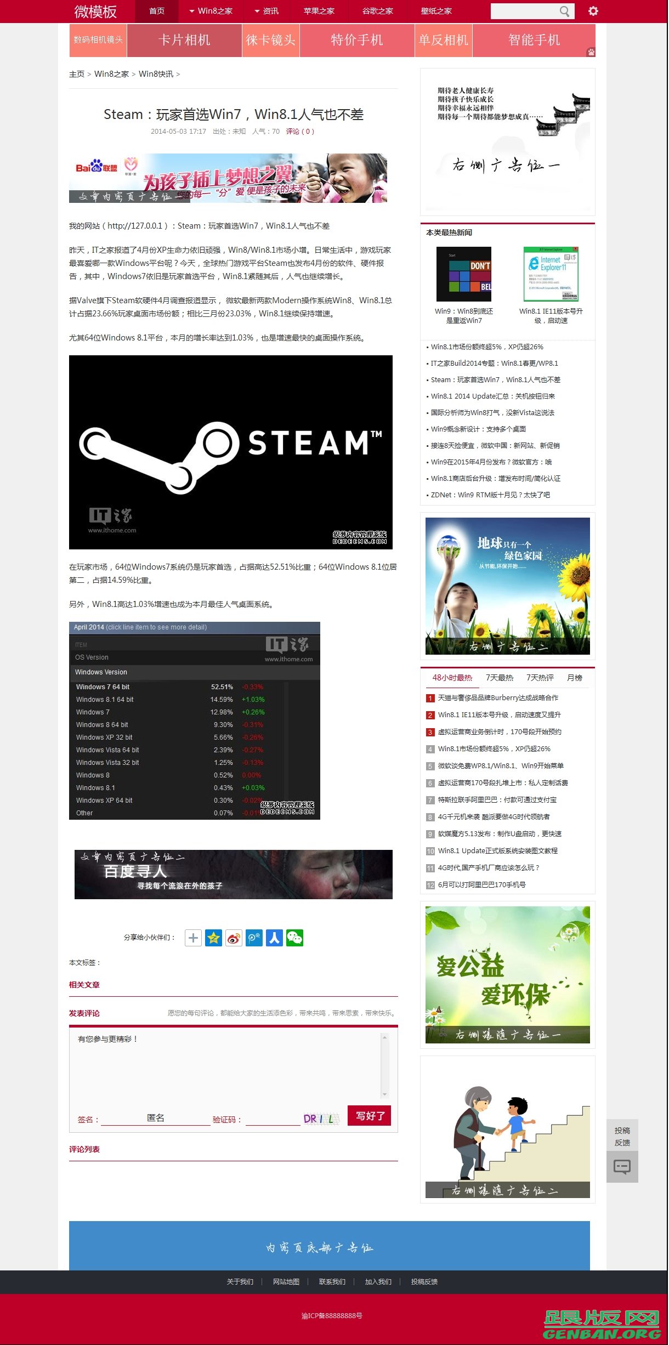Share via WeChat icon
The height and width of the screenshot is (1345, 669).
[294, 938]
